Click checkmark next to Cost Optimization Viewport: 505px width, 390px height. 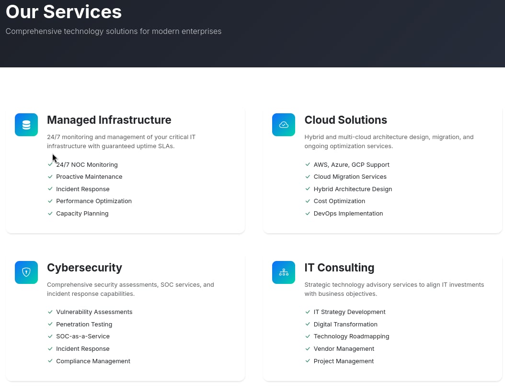coord(308,201)
